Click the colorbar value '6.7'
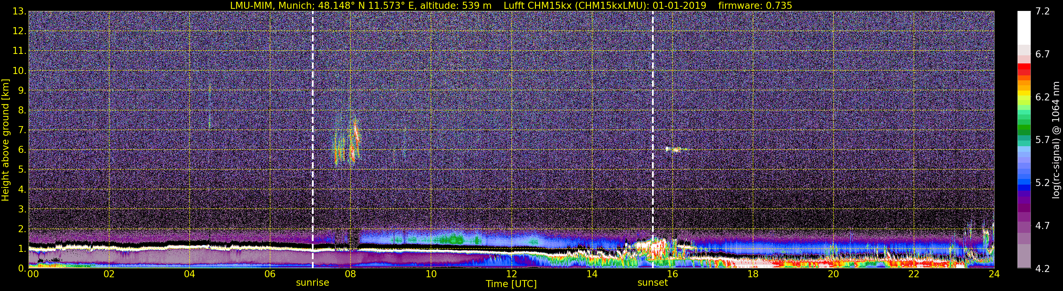Viewport: 1063px width, 291px height. (1043, 54)
